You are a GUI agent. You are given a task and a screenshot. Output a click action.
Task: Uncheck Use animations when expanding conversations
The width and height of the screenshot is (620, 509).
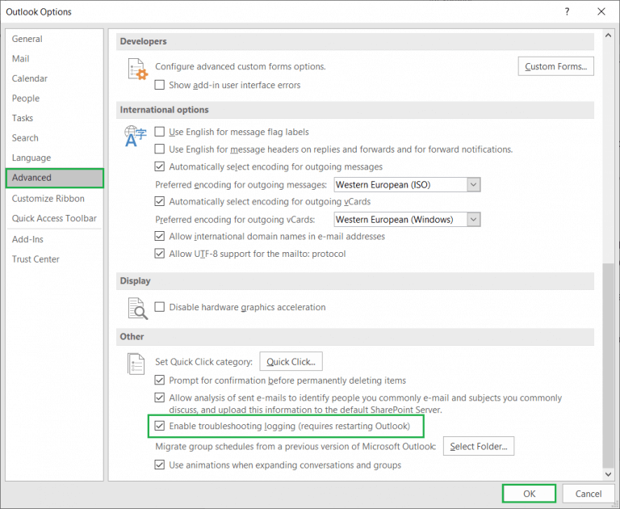pyautogui.click(x=159, y=465)
